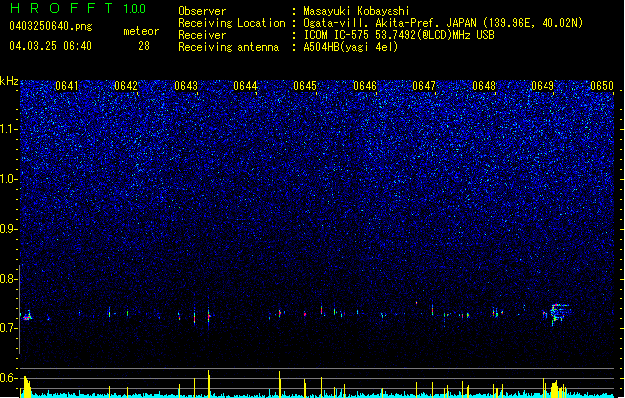The width and height of the screenshot is (625, 398).
Task: Click the 'Receiving antenna' label
Action: 229,47
